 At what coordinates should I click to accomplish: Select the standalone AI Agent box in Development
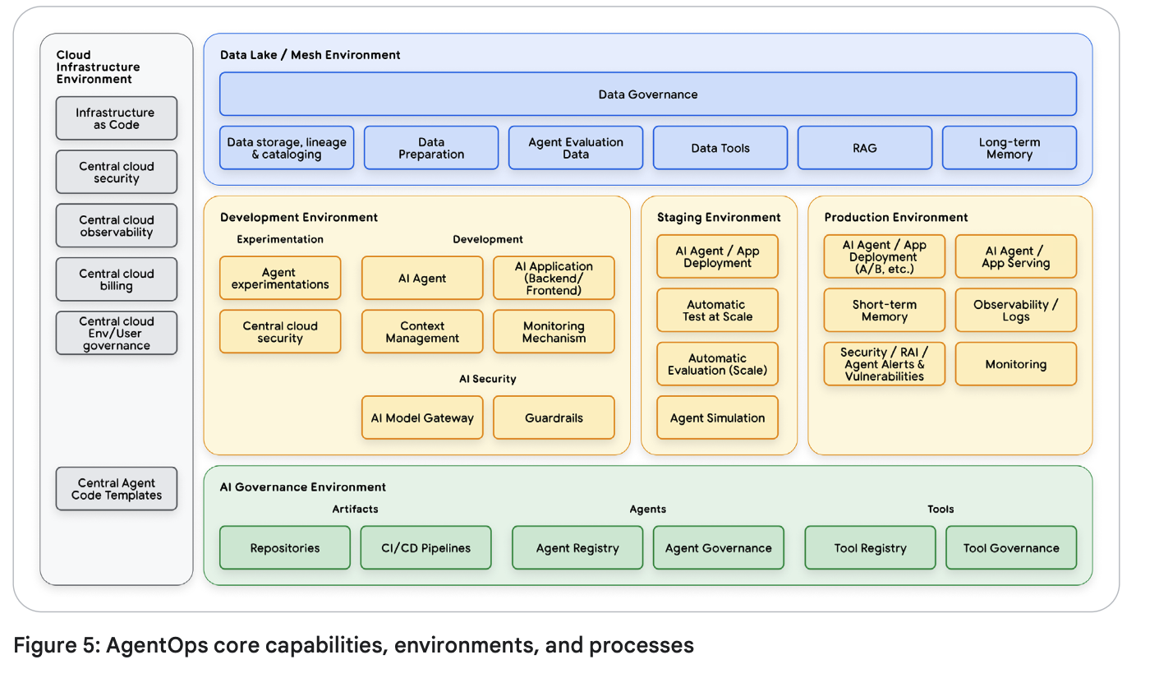422,278
